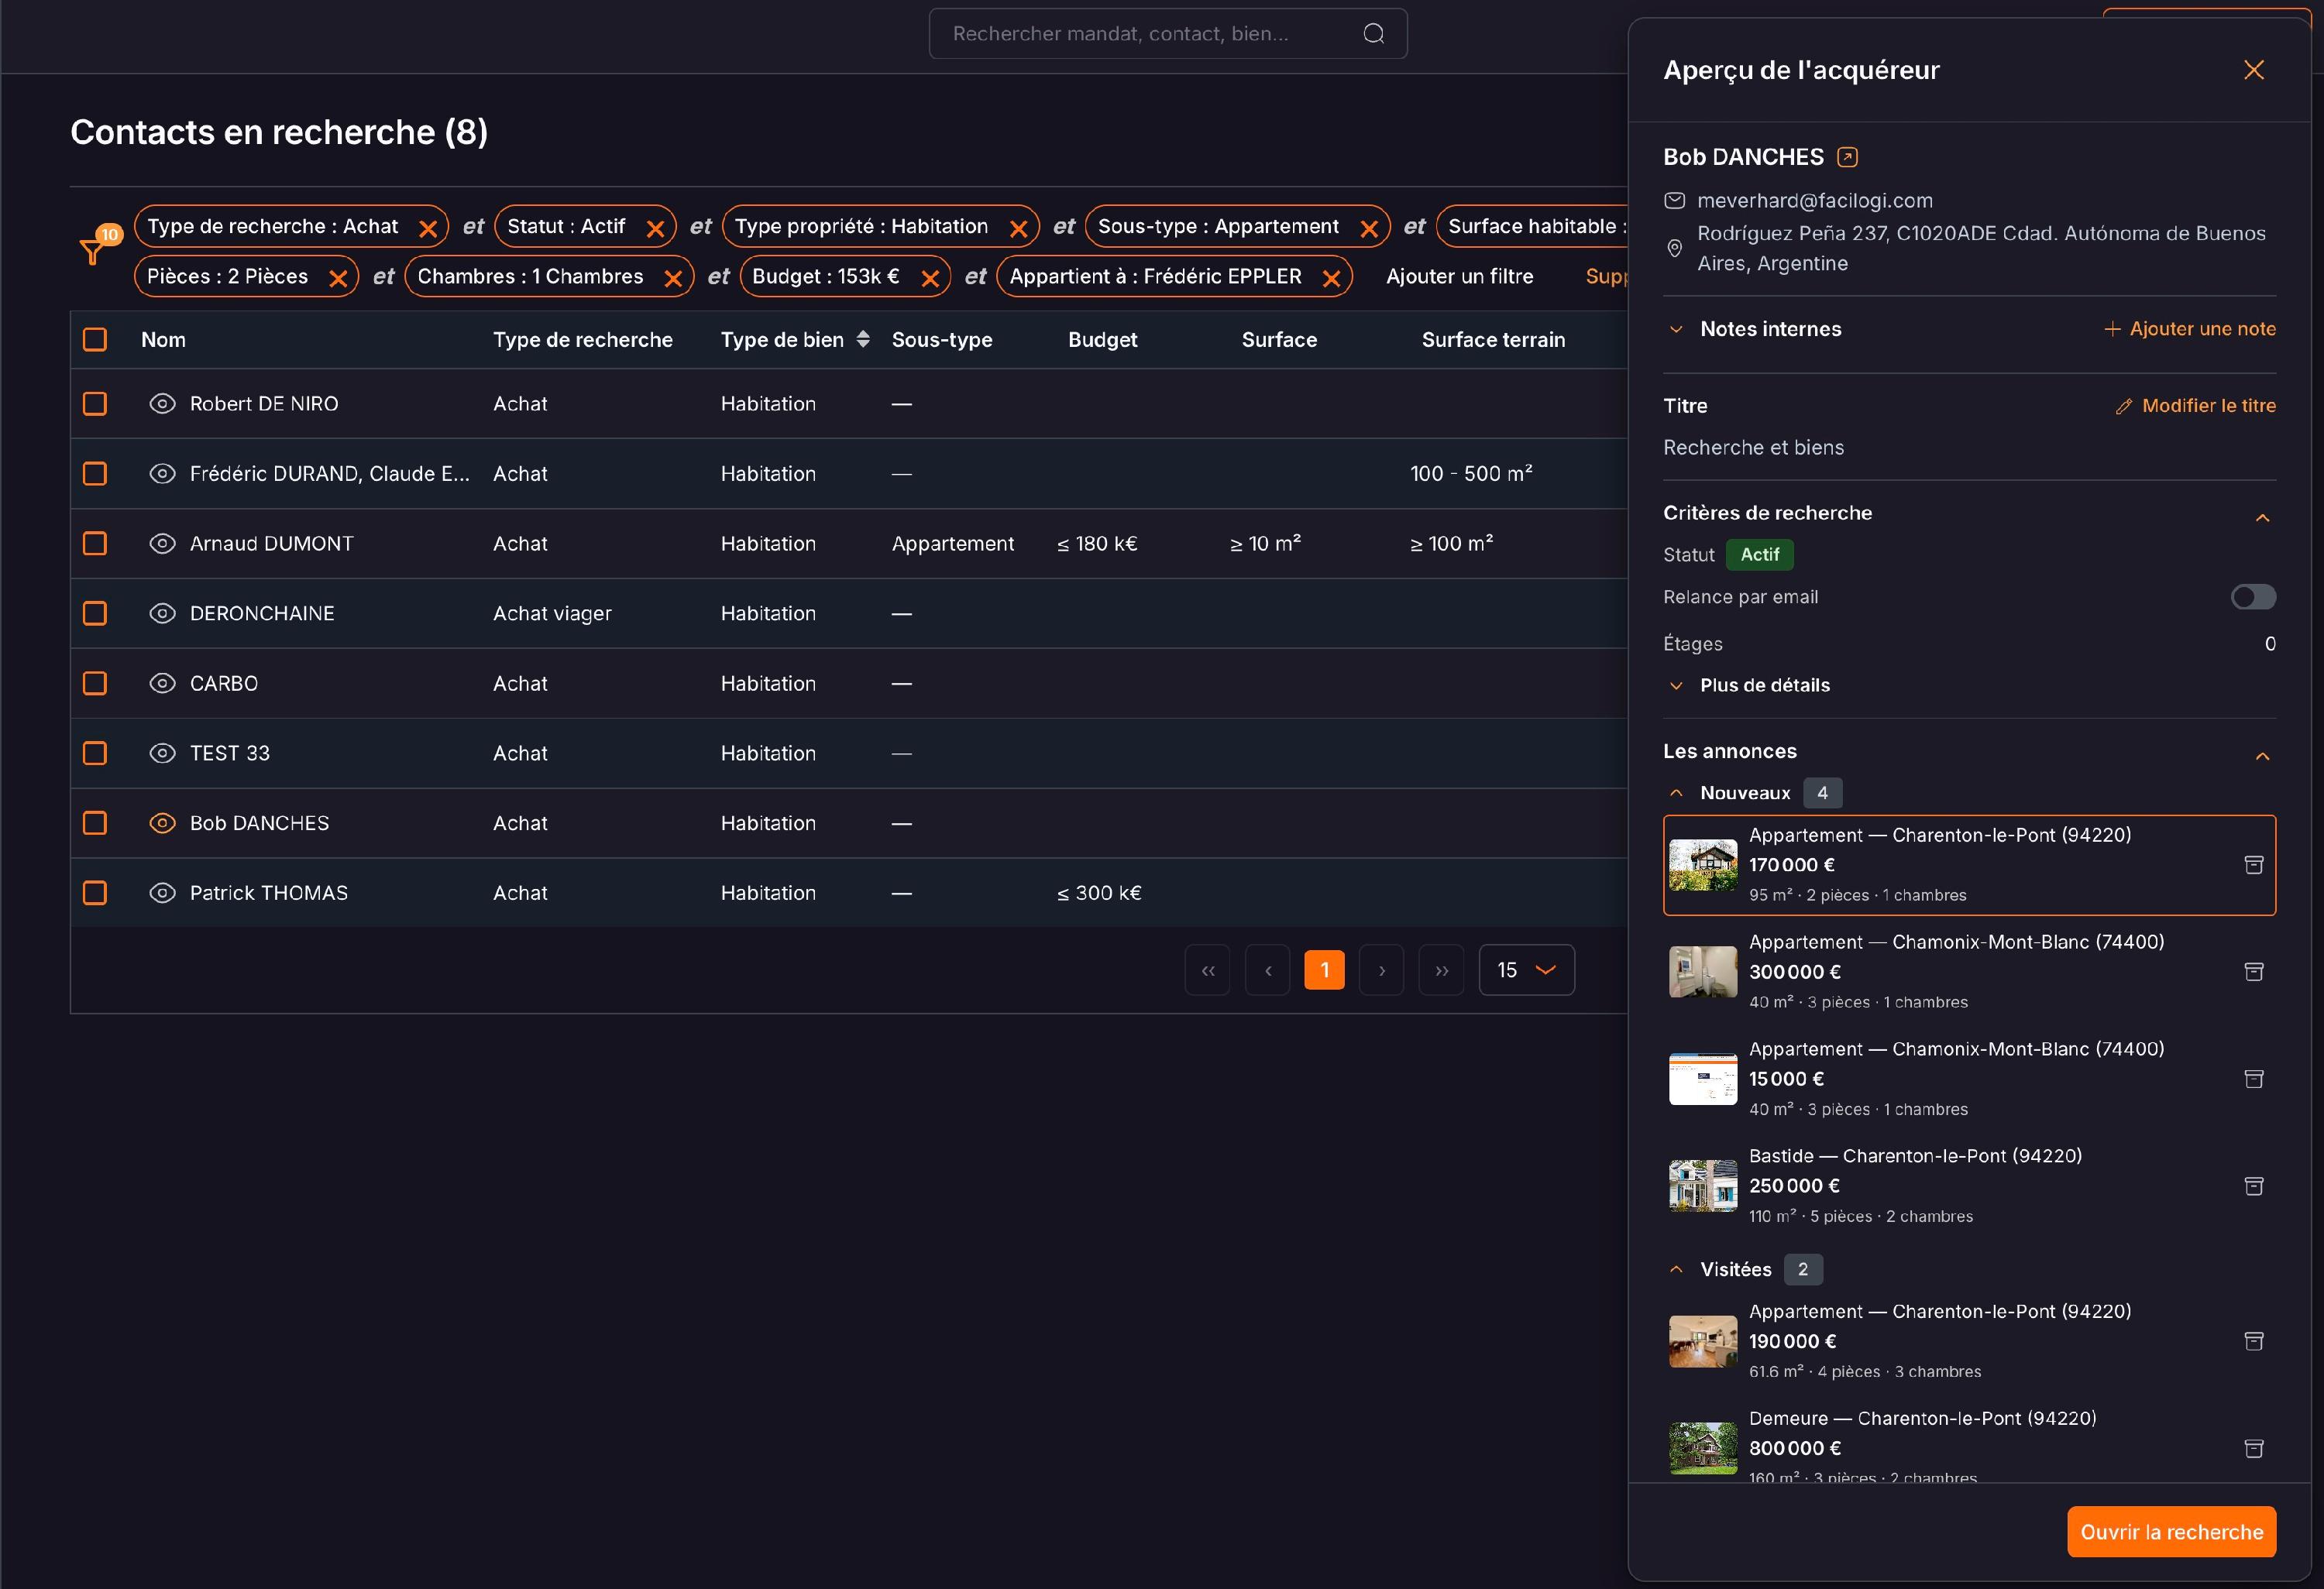Go to page 1 in pagination
The height and width of the screenshot is (1589, 2324).
coord(1324,970)
